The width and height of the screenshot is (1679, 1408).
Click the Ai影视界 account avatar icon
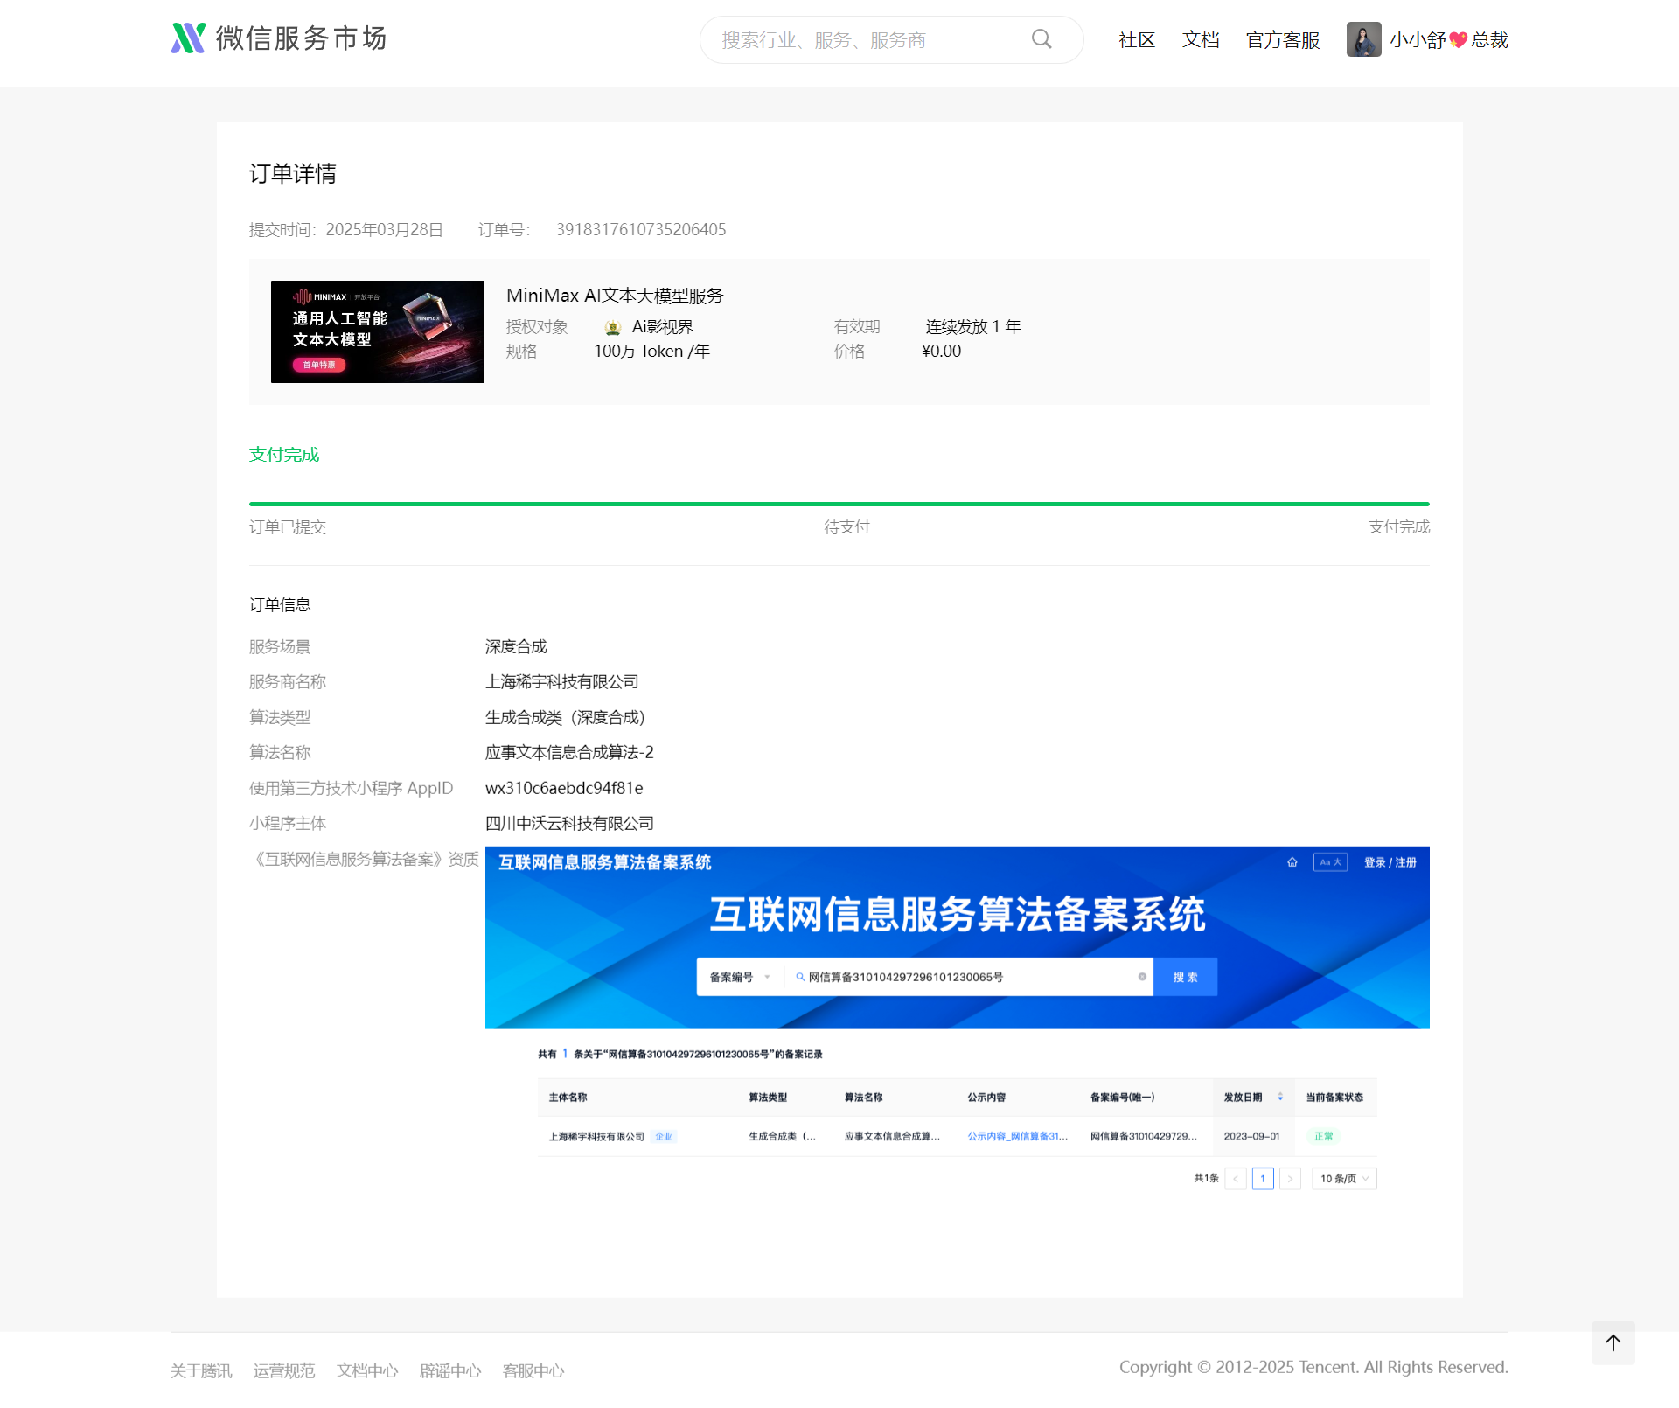613,327
